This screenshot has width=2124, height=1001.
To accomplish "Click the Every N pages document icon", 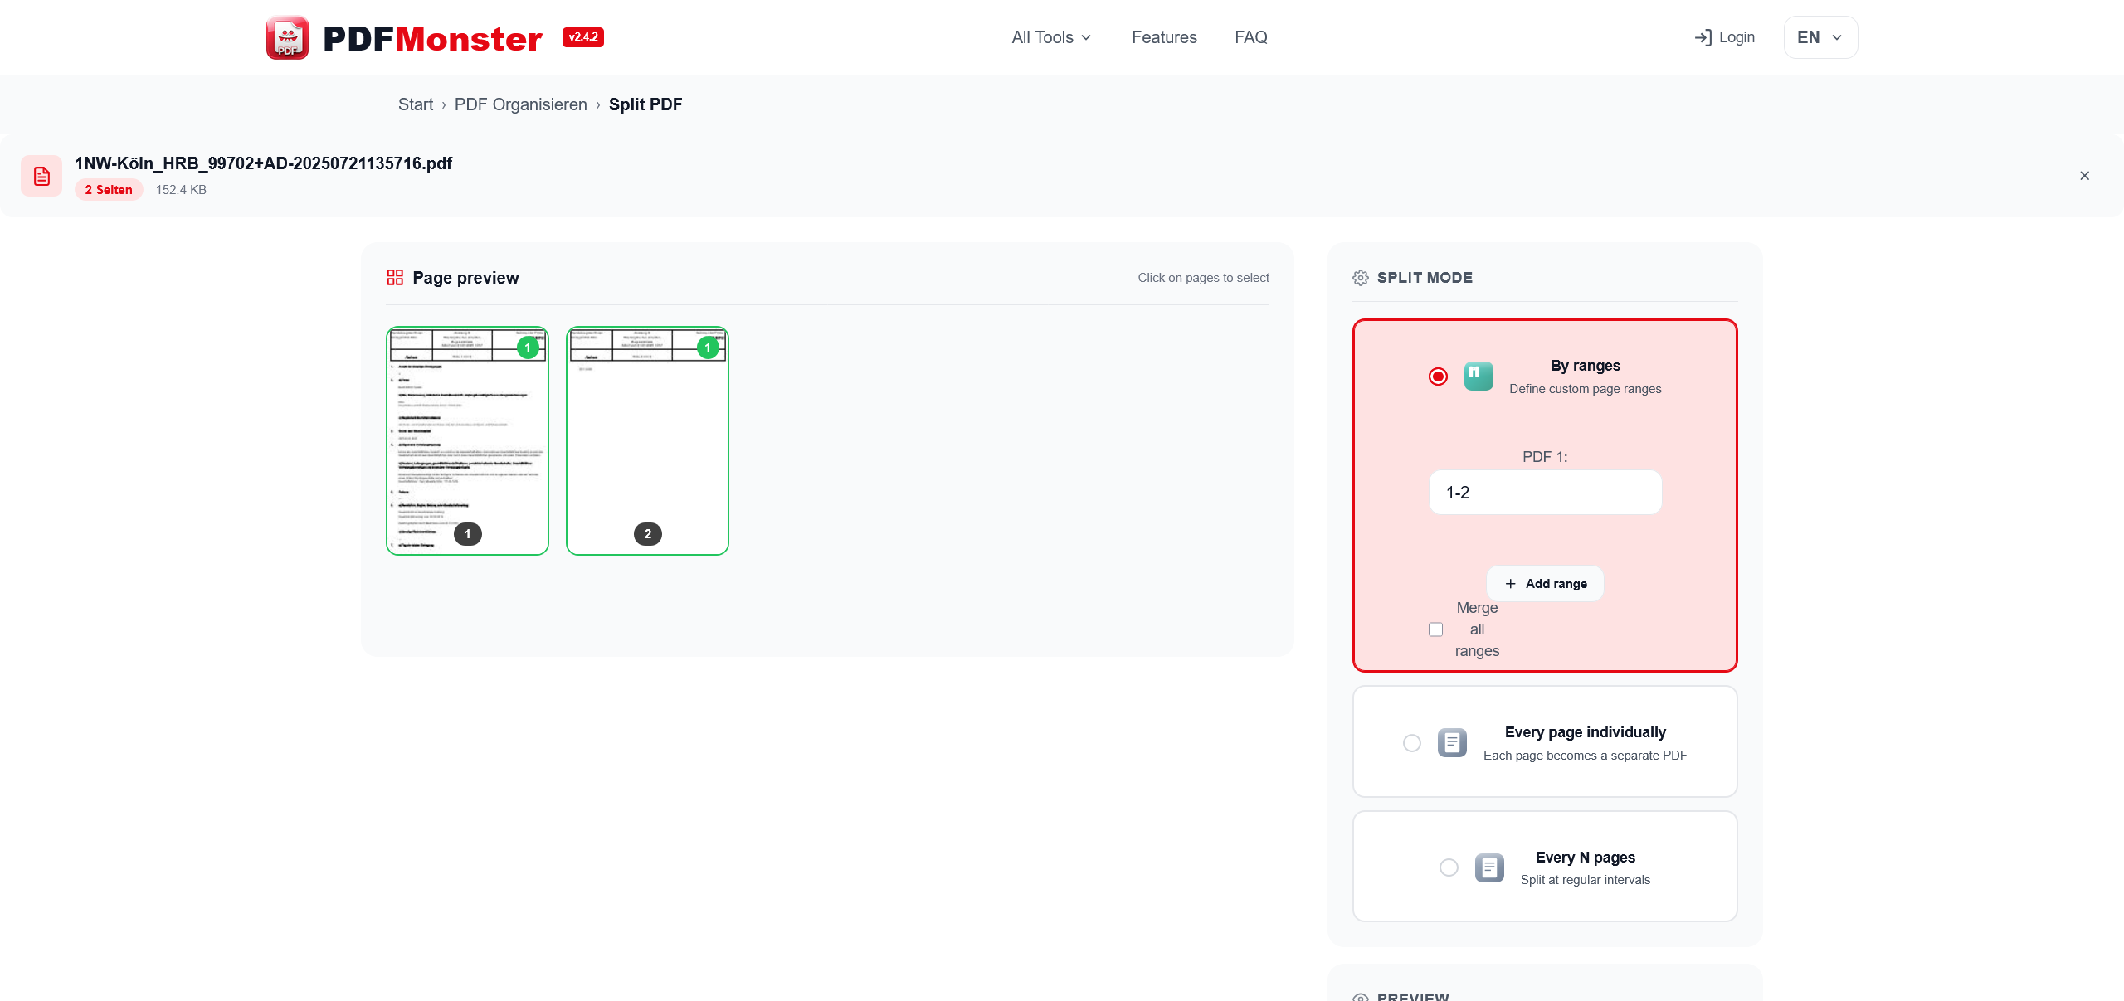I will 1489,867.
